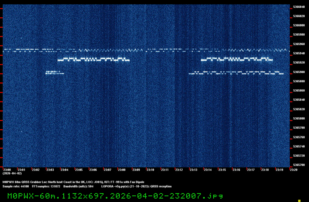Viewport: 309px width, 202px height.
Task: Click the 23:03 time axis label
Action: [50, 170]
